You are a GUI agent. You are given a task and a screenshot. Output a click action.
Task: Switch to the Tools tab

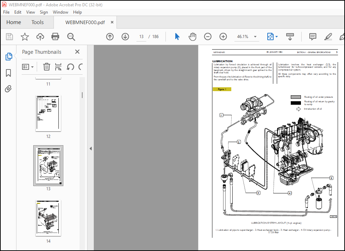pos(37,22)
